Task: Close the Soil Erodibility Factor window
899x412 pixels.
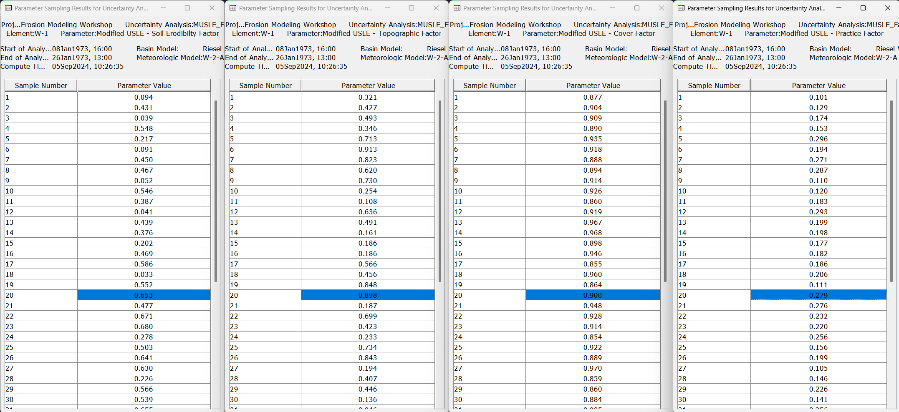Action: click(212, 8)
